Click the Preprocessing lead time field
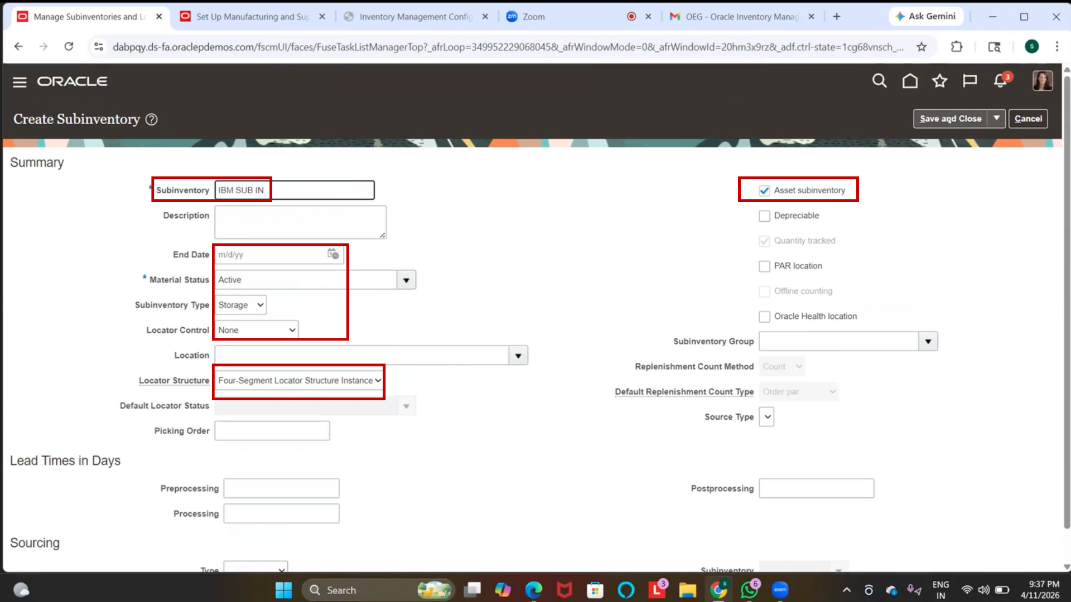Screen dimensions: 1071x602 pyautogui.click(x=281, y=488)
